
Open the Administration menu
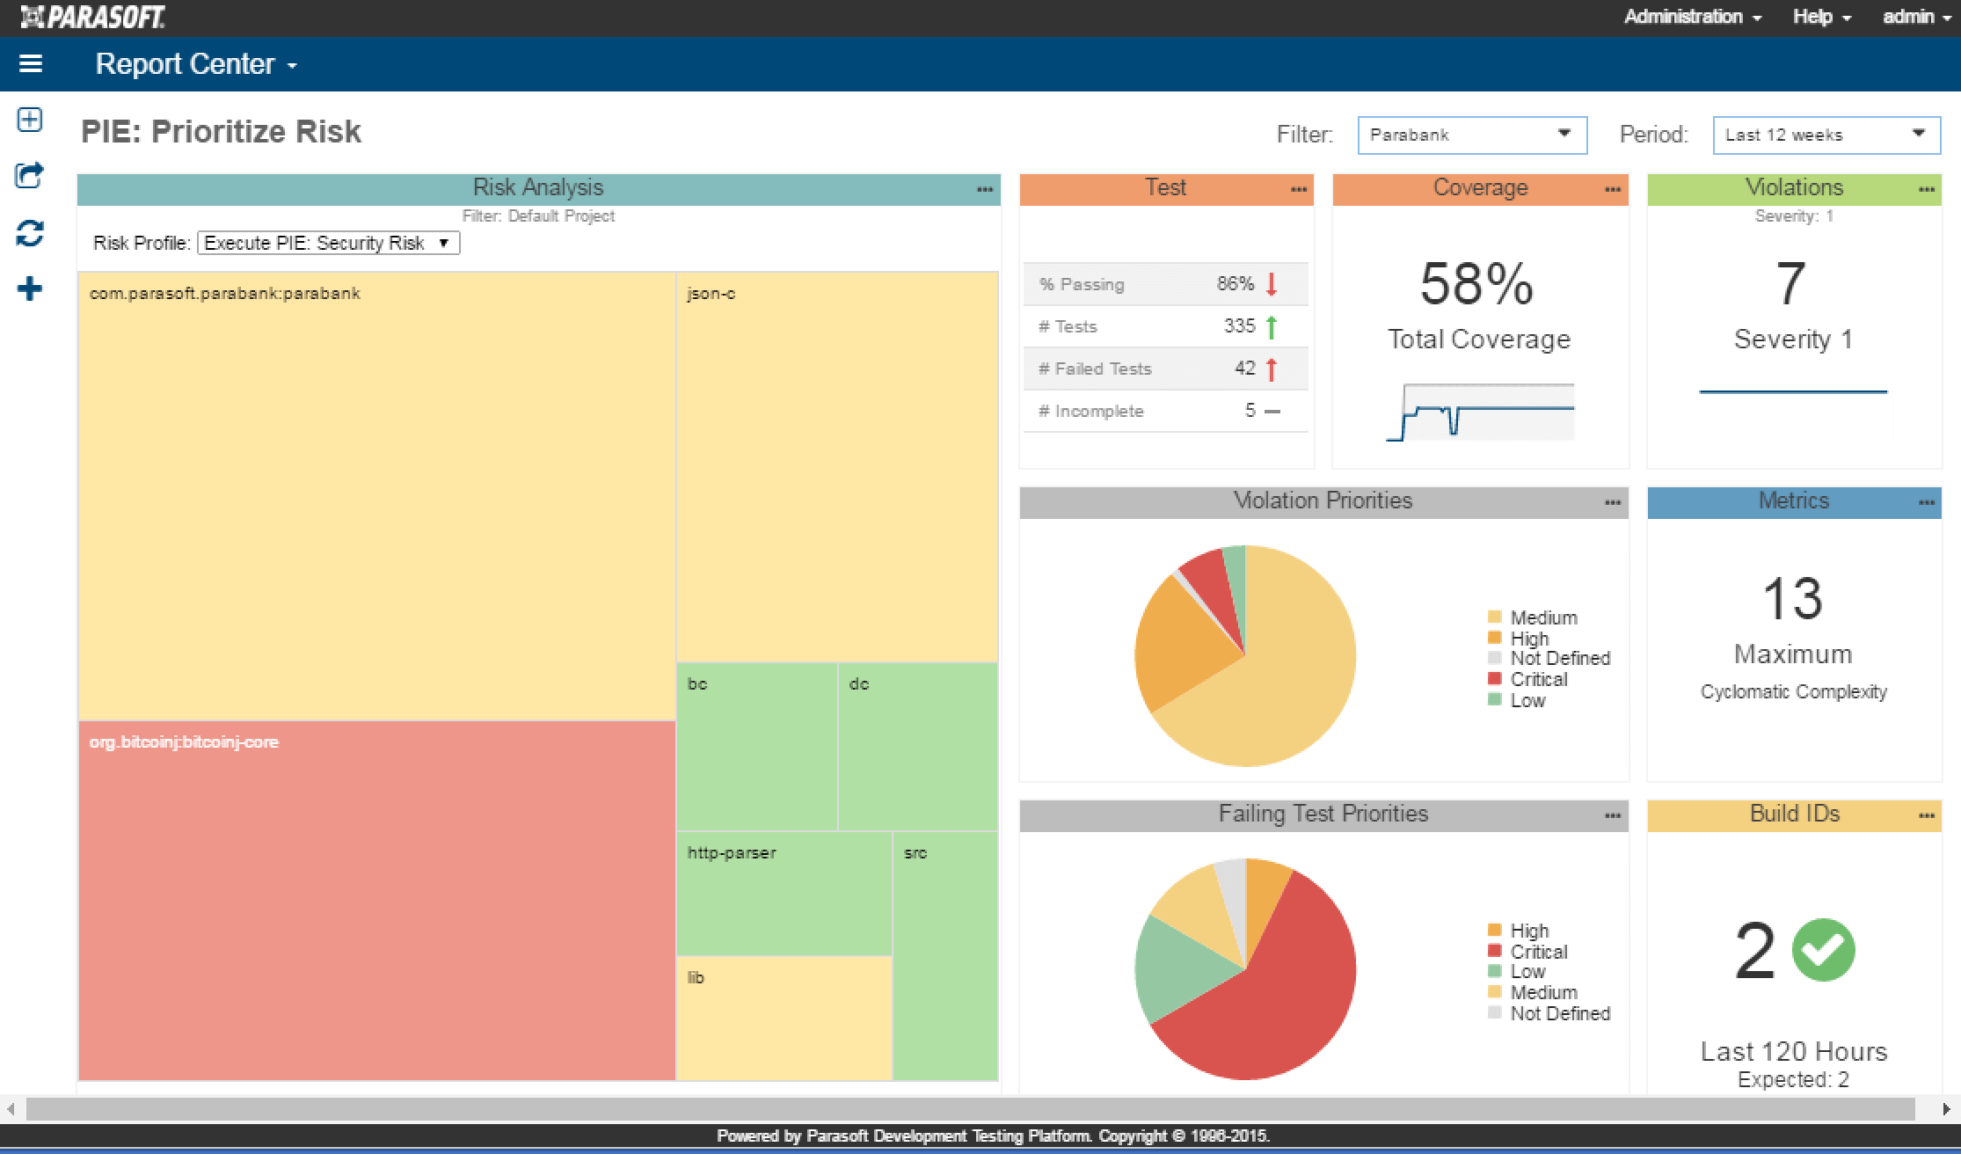click(x=1682, y=18)
